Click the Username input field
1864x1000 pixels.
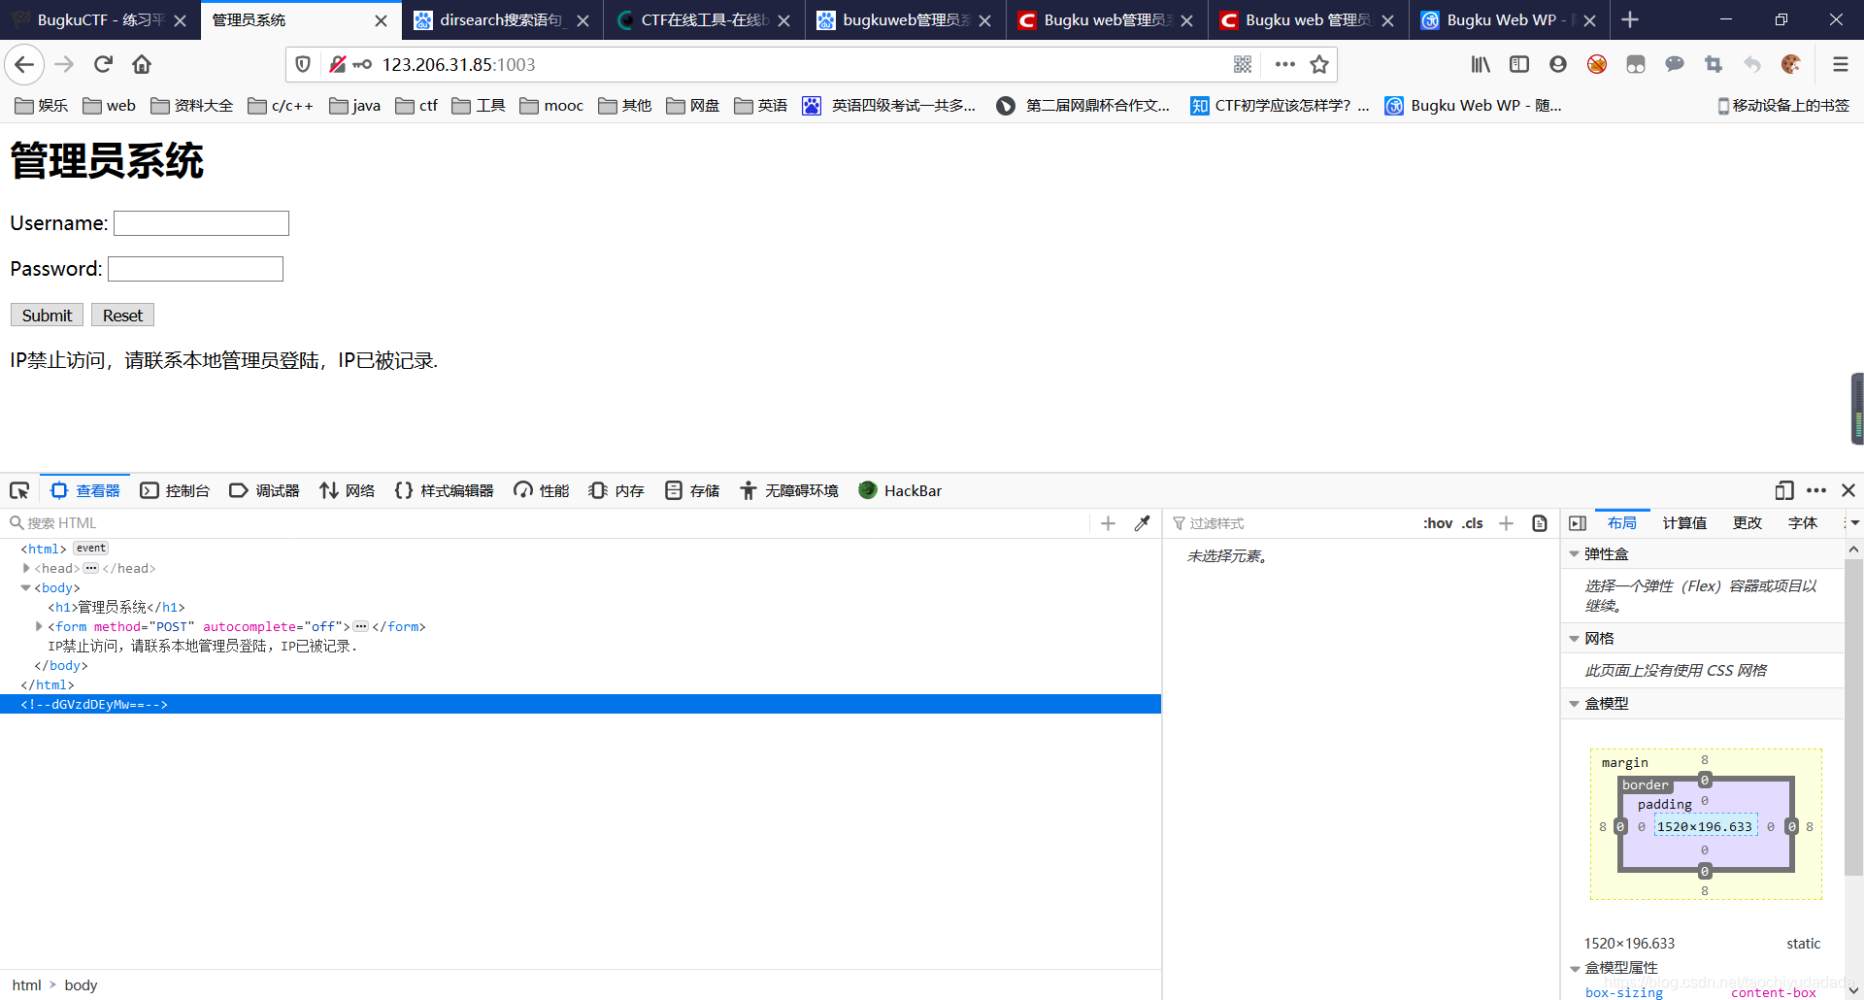tap(201, 223)
